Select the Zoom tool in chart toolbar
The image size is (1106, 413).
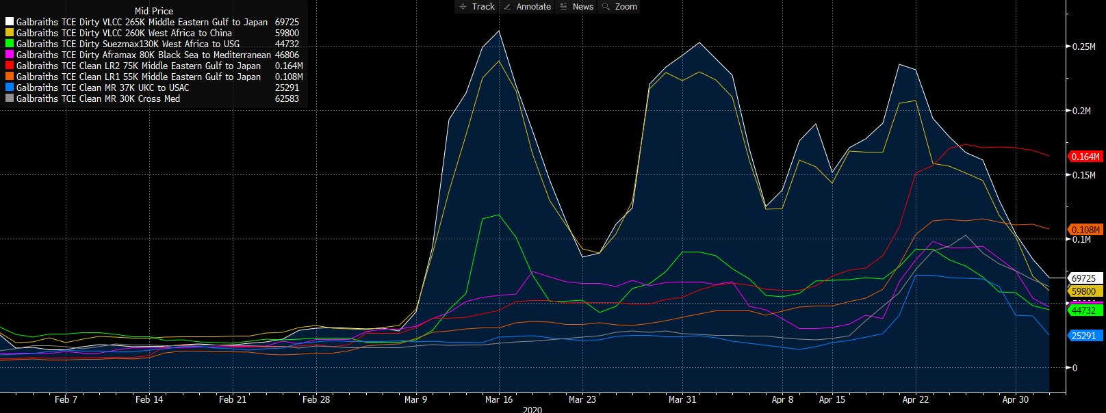(619, 6)
